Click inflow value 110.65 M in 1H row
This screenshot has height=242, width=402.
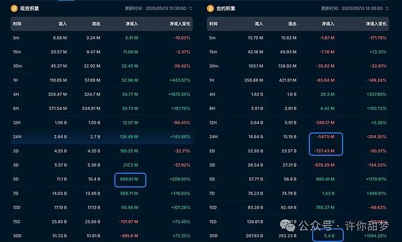coord(58,80)
